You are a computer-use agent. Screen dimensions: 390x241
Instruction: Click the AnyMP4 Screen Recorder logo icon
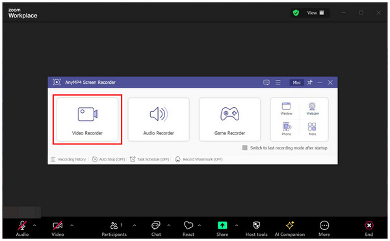tap(57, 82)
